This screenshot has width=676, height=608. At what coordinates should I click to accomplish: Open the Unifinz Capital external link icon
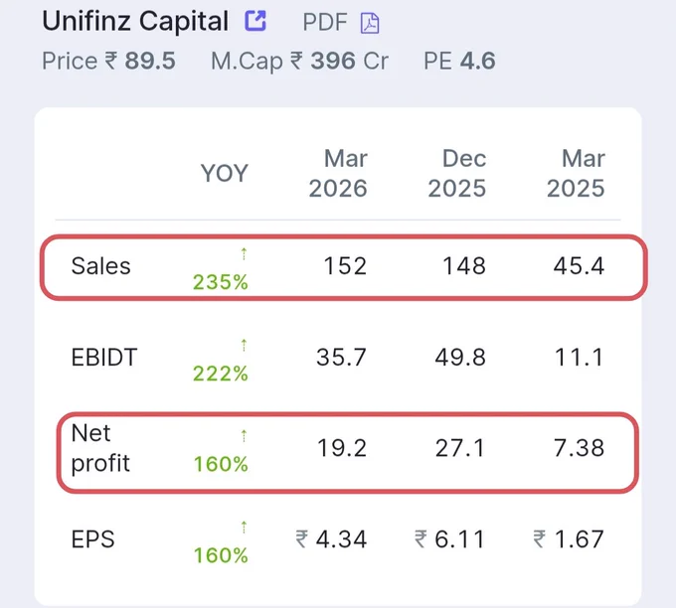[255, 21]
